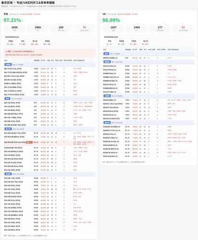Screen dimensions: 198x240
Task: Open UB manager card showing 9 and 22
Action: tap(146, 43)
